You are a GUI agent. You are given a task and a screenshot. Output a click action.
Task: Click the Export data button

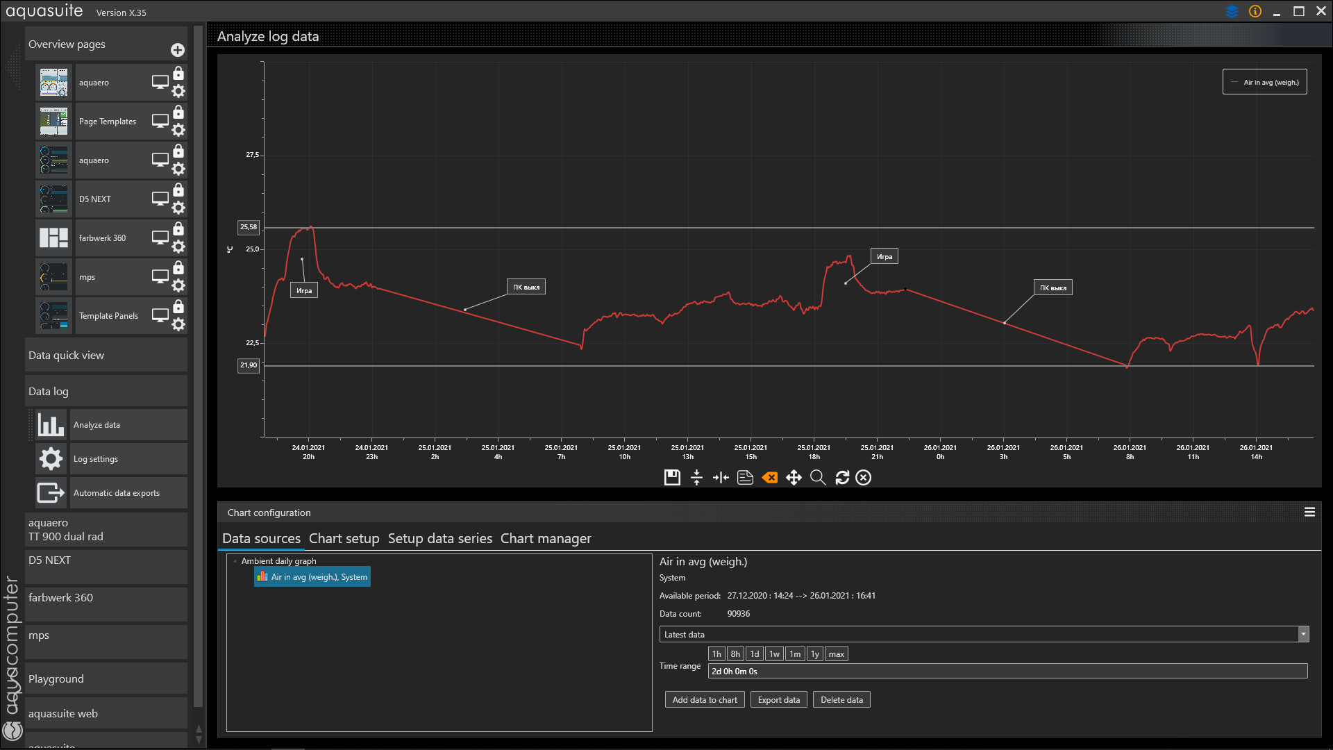coord(778,700)
